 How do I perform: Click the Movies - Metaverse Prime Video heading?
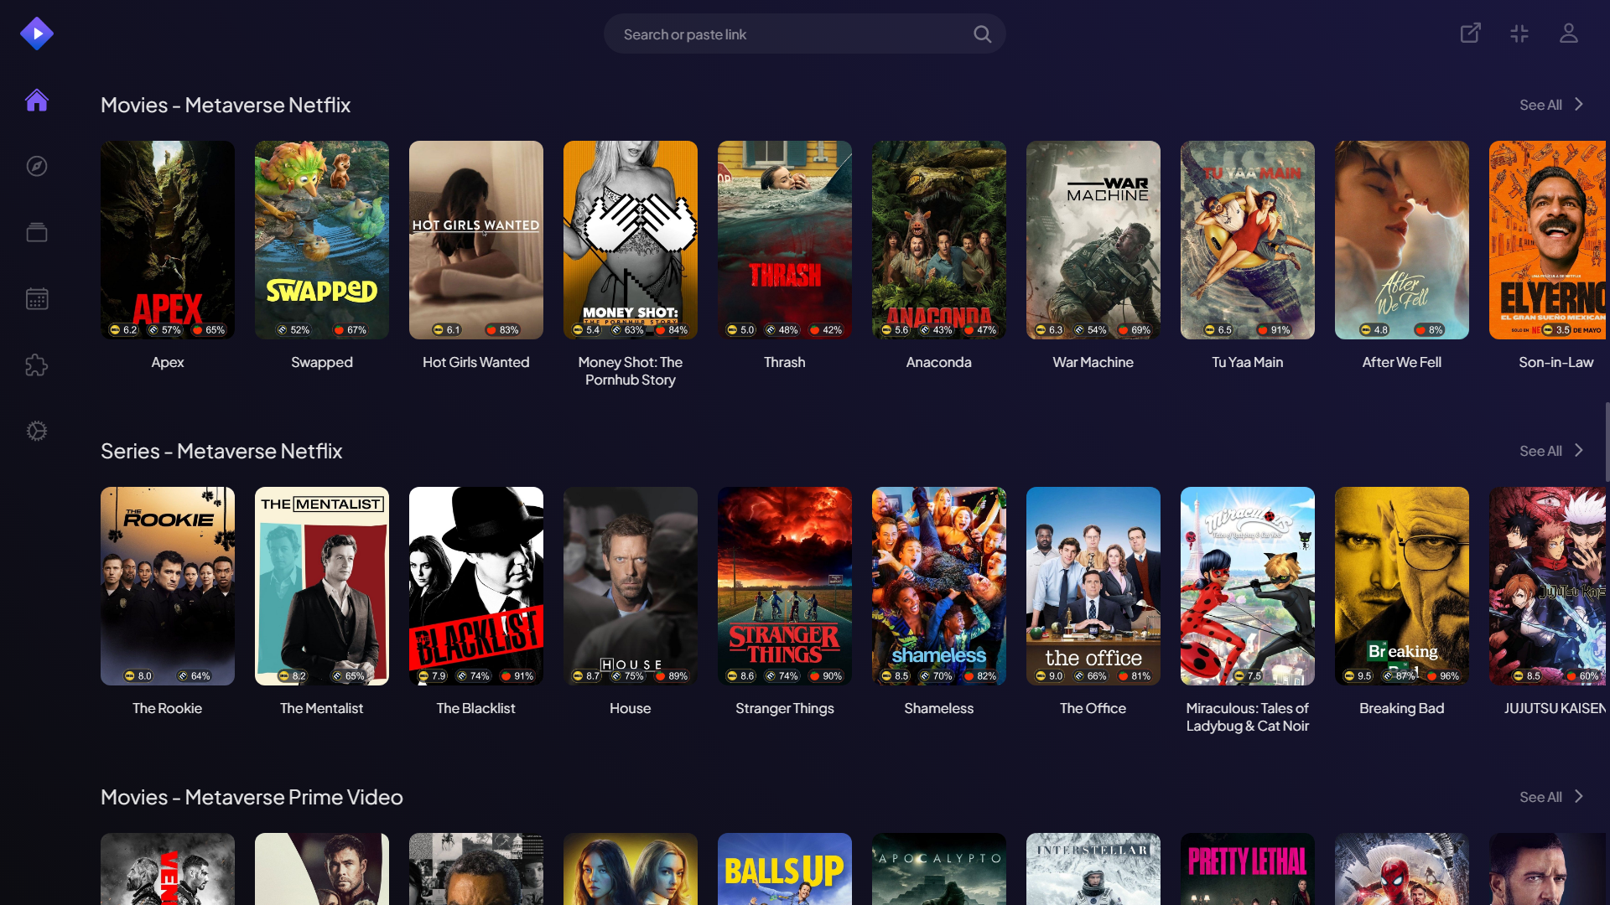coord(252,797)
